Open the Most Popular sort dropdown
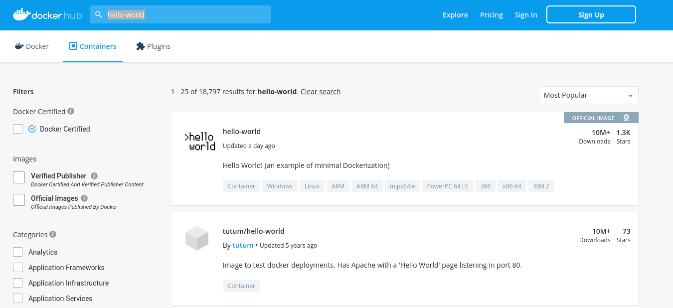This screenshot has height=308, width=673. click(x=588, y=95)
